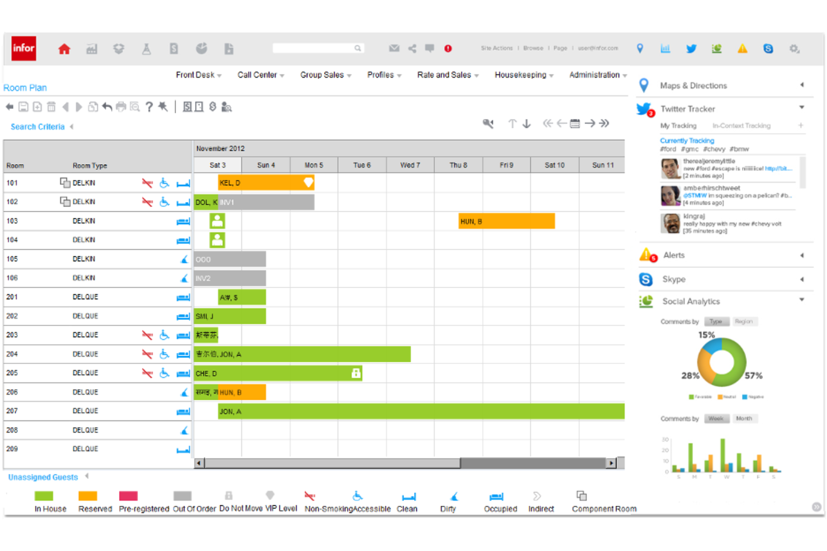Click the lock icon on room 205's reservation bar

click(x=356, y=372)
